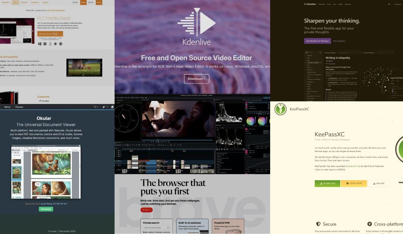403x234 pixels.
Task: Click the KeePassXC Donate button
Action: tap(378, 183)
